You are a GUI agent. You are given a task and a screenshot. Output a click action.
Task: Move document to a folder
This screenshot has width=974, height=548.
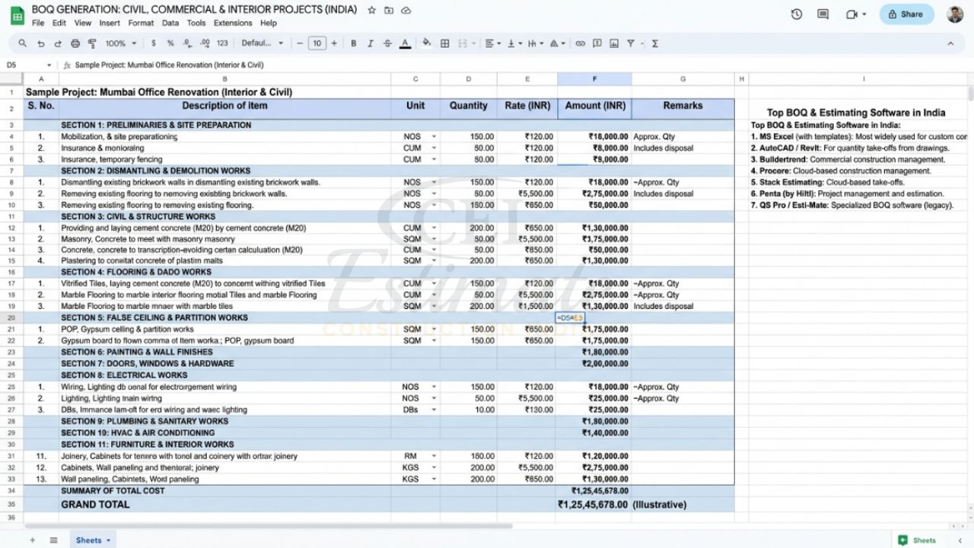pyautogui.click(x=389, y=10)
